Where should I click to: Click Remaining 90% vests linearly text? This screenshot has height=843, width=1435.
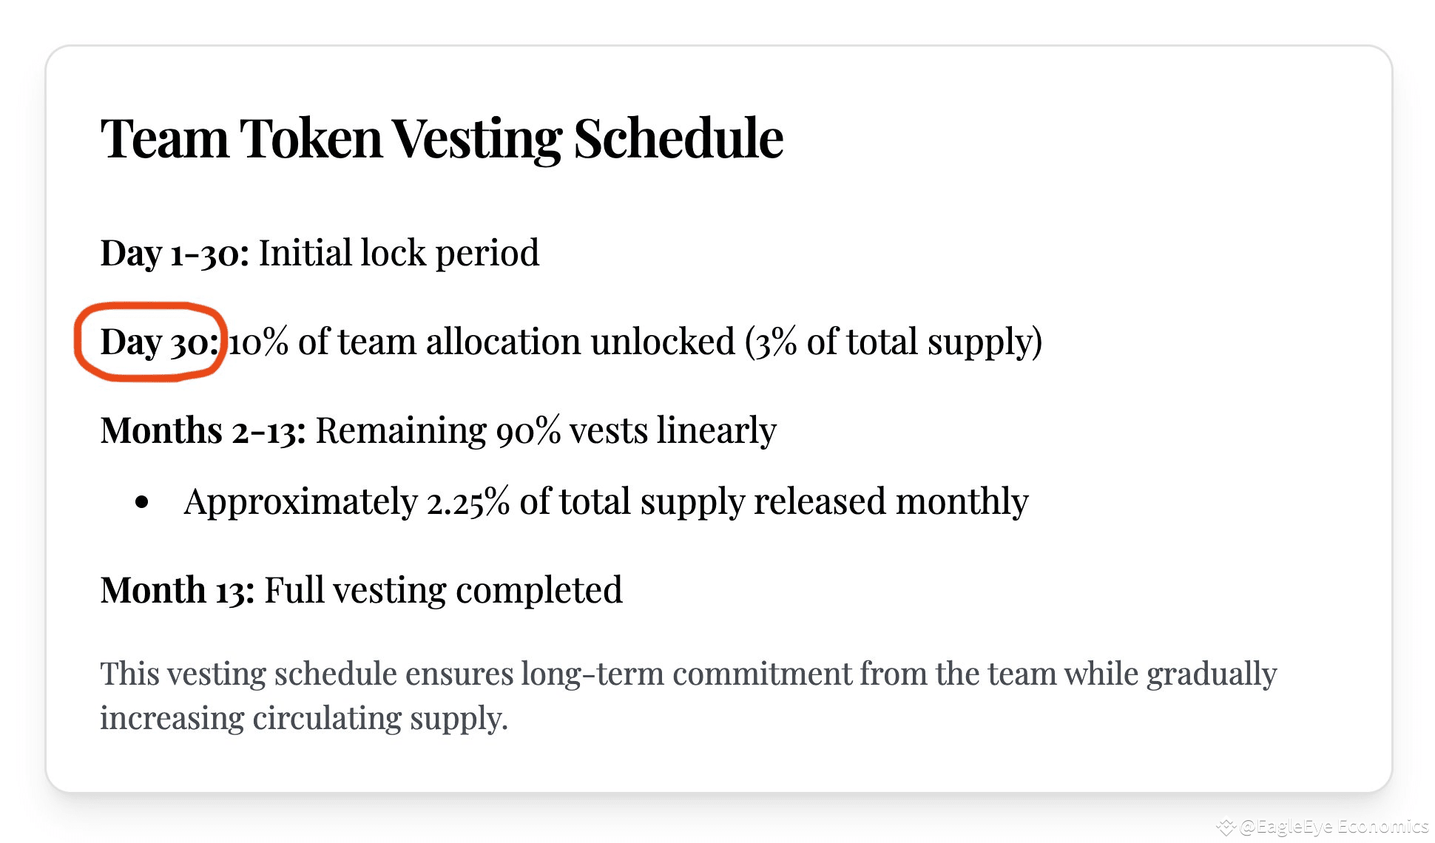click(x=546, y=430)
